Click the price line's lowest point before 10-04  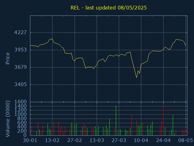(136, 78)
